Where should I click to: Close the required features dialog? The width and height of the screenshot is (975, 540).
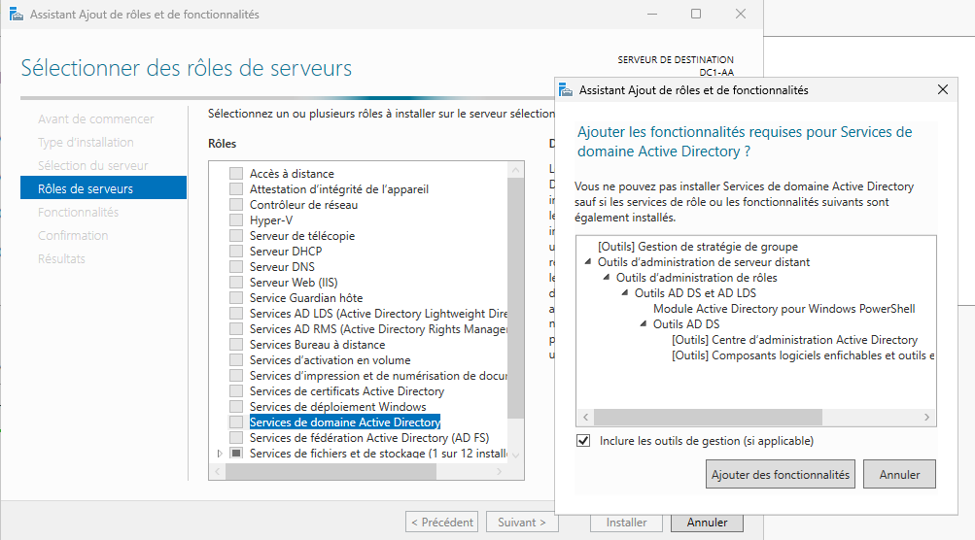coord(943,90)
